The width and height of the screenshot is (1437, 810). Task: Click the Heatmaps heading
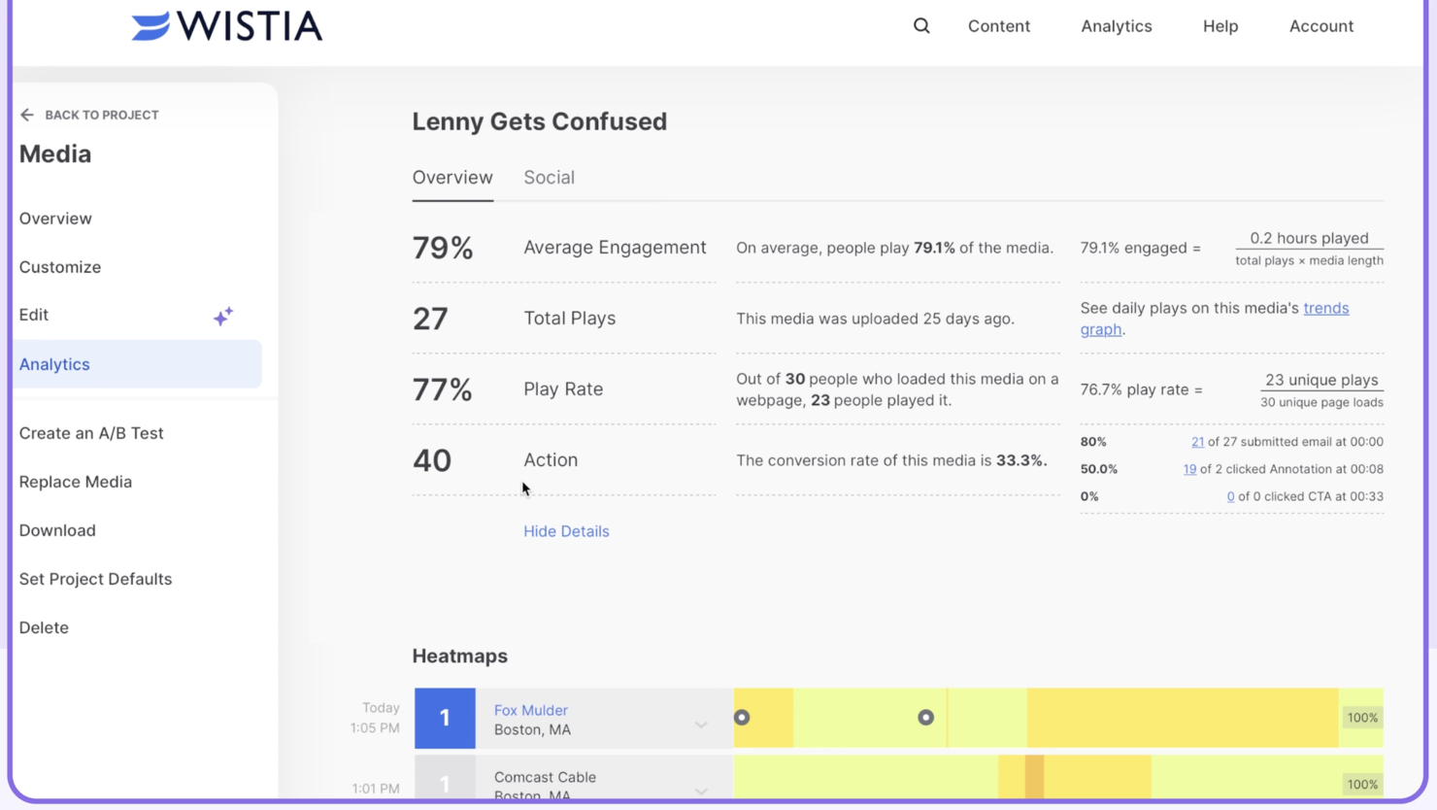pos(460,657)
